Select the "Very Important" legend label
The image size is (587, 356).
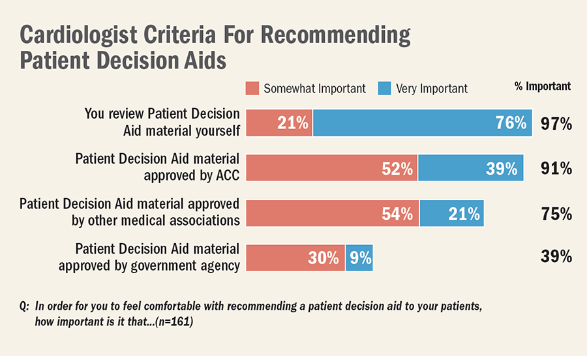click(x=432, y=88)
